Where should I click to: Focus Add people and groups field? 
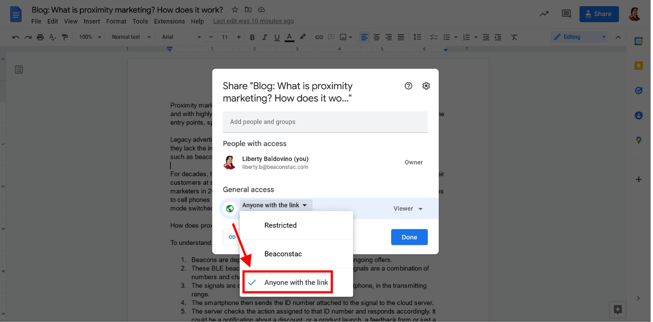pyautogui.click(x=325, y=122)
